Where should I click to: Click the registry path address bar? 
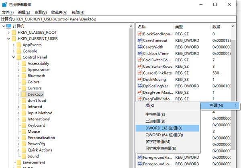click(x=118, y=19)
